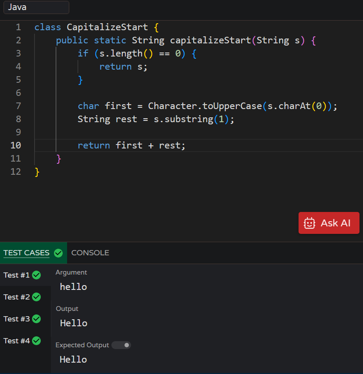Click the passed checkmark on Test #4
The height and width of the screenshot is (374, 363).
click(x=36, y=341)
